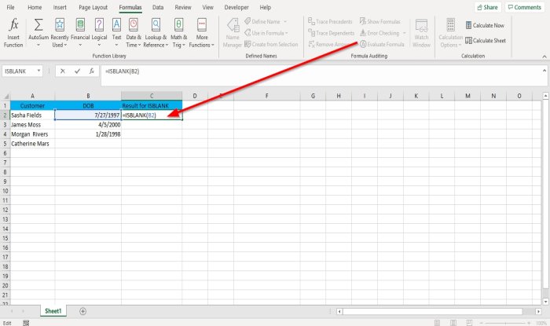The image size is (550, 326).
Task: Open the Help tab
Action: (266, 7)
